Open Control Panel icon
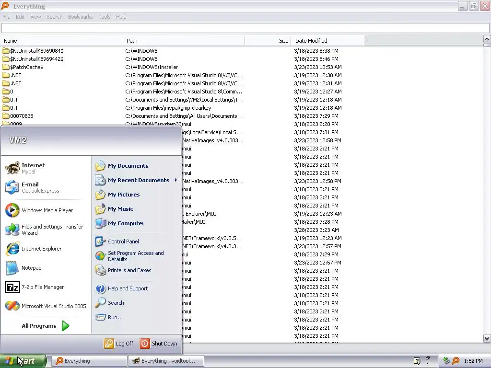Screen dimensions: 491x368 (x=100, y=241)
